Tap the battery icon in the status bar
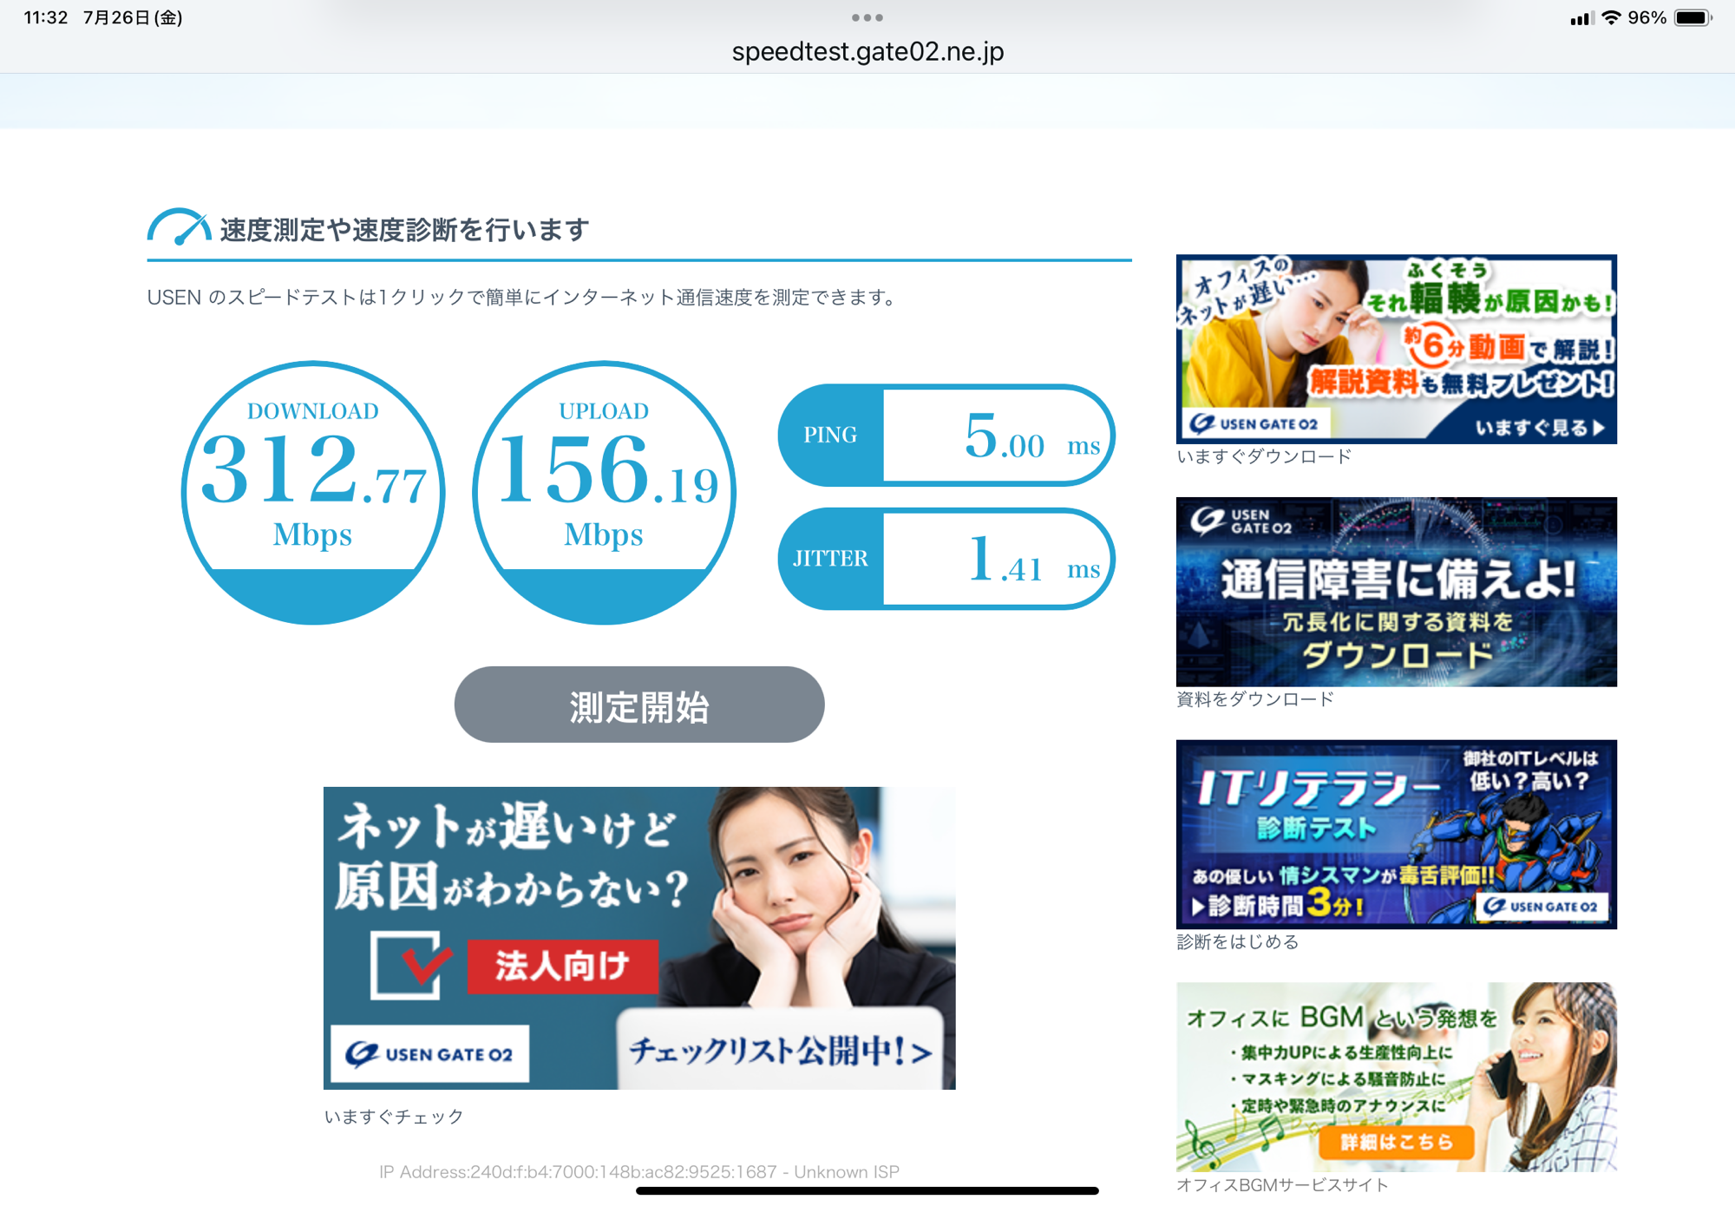Image resolution: width=1735 pixels, height=1206 pixels. tap(1692, 17)
